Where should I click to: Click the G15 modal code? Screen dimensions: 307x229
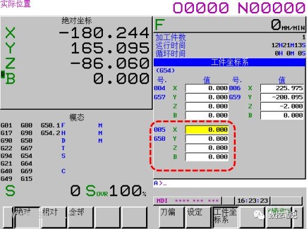[x=26, y=179]
